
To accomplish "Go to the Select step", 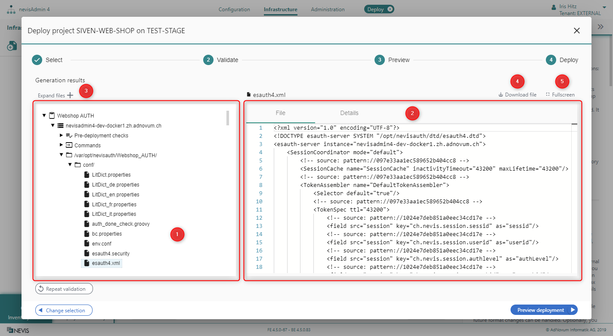I will (47, 60).
